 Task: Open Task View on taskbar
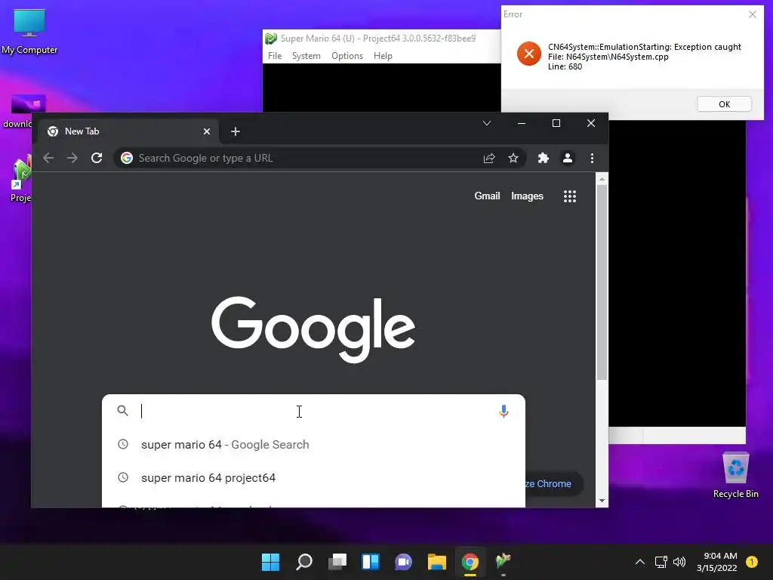point(337,561)
